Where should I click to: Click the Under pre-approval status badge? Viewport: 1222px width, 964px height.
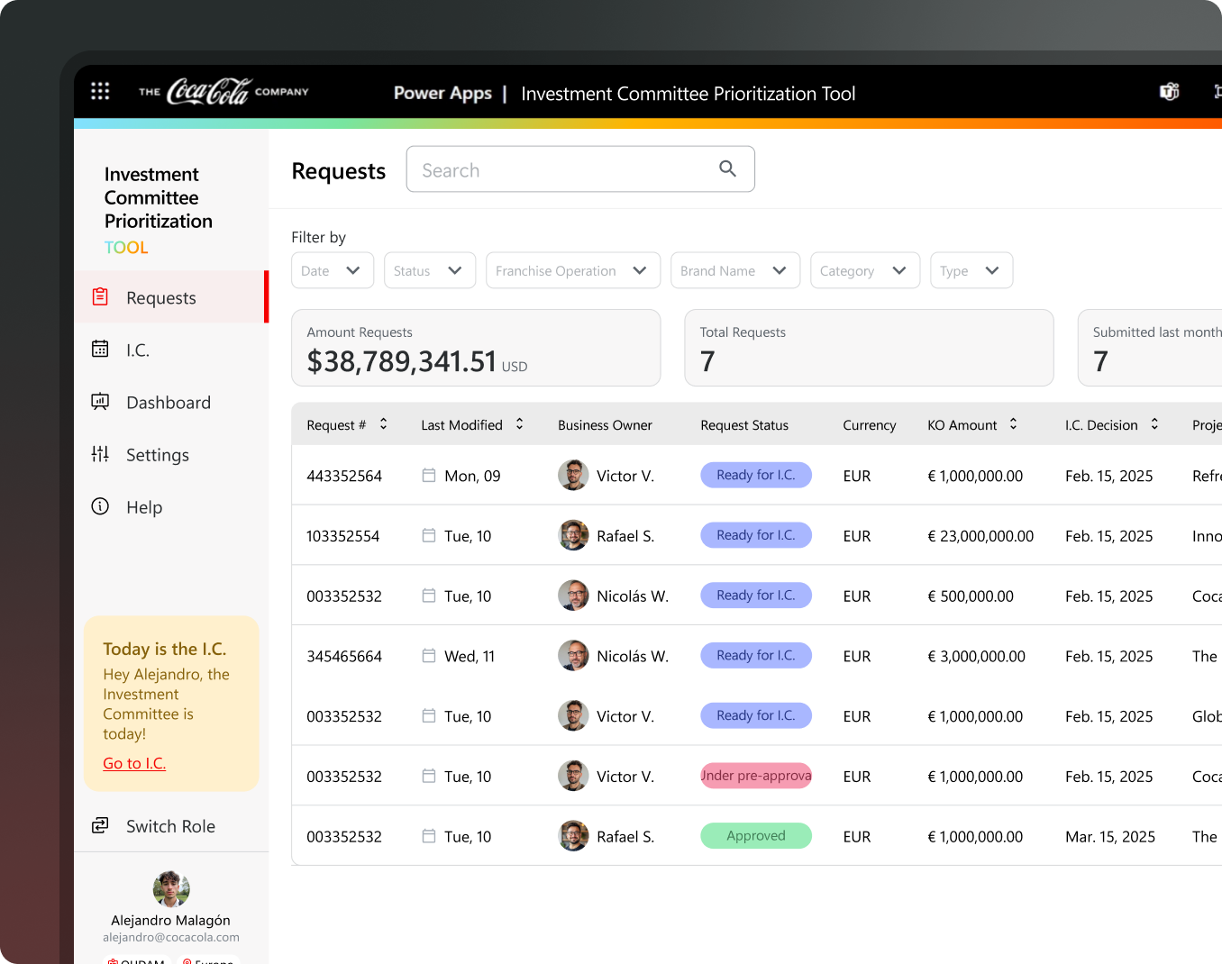coord(756,776)
